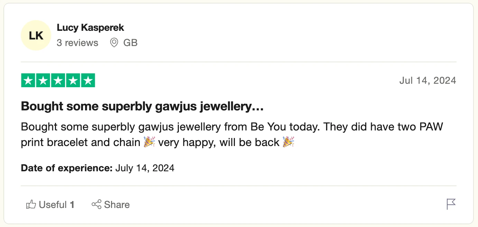Click the GB country label
Image resolution: width=478 pixels, height=227 pixels.
click(130, 43)
